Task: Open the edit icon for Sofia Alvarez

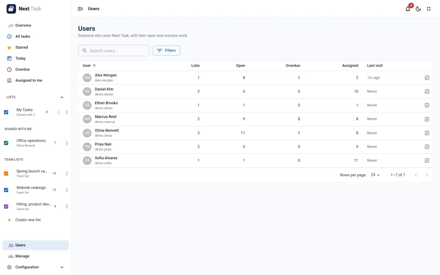Action: tap(427, 160)
